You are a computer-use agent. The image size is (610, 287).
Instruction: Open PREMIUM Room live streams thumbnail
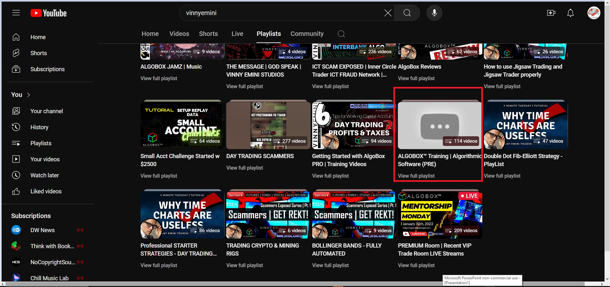click(x=440, y=215)
